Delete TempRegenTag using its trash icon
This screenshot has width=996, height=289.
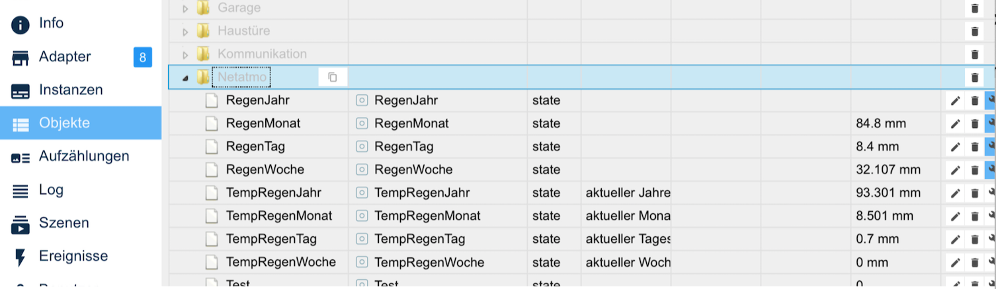(974, 239)
